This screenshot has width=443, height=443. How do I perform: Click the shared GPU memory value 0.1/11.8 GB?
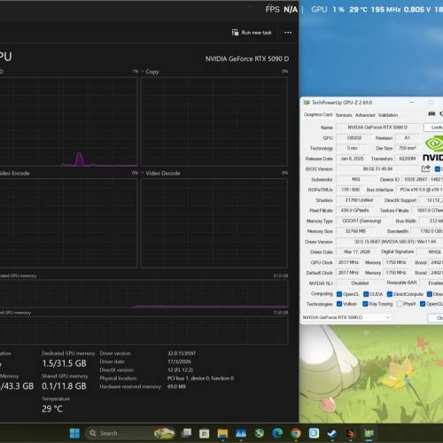64,386
